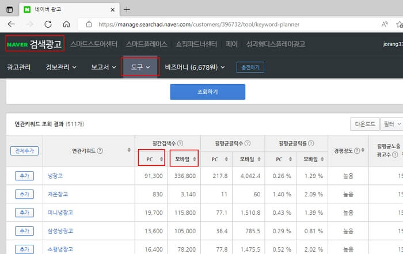Viewport: 403px width, 254px height.
Task: Expand the 정보관리 menu
Action: [x=61, y=67]
